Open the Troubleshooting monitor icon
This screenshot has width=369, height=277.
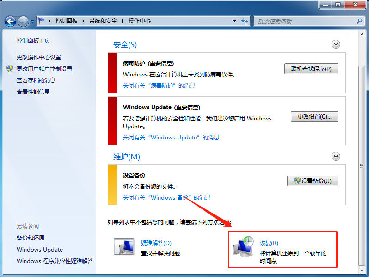pos(124,246)
